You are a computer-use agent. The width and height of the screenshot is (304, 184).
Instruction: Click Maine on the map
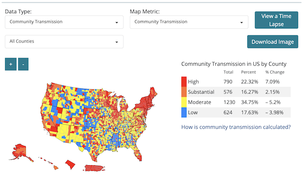point(153,93)
